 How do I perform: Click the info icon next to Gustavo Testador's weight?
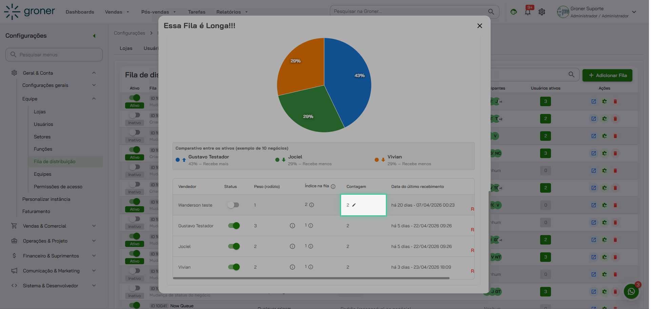click(292, 226)
